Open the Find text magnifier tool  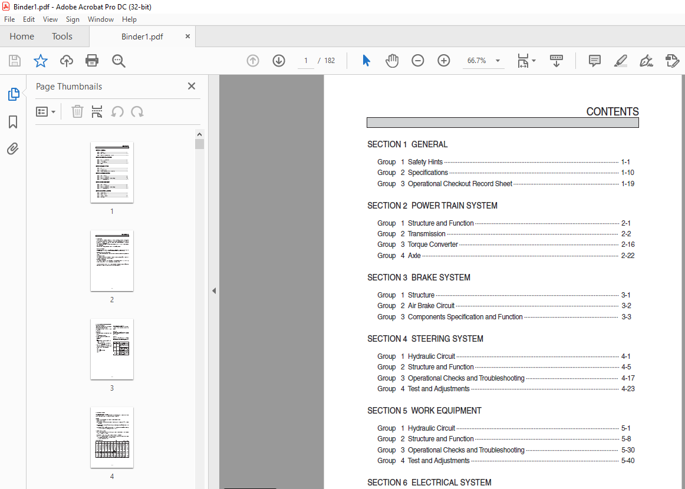pos(118,61)
